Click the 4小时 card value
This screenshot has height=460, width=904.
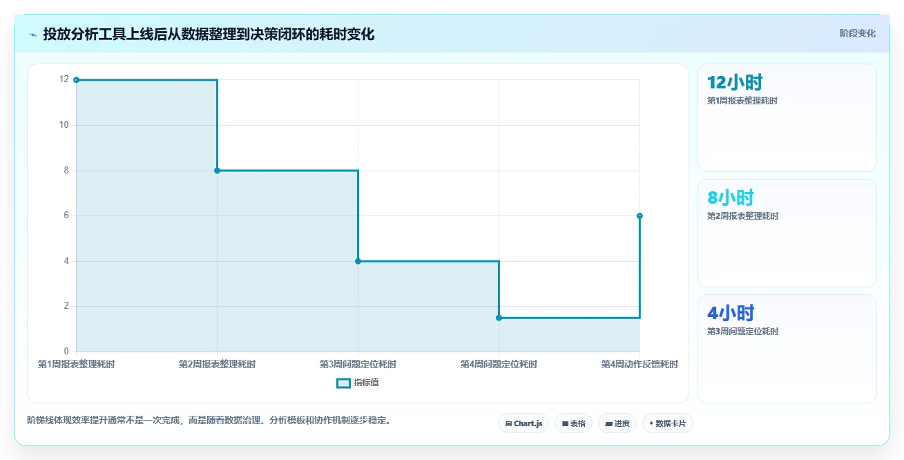tap(731, 314)
